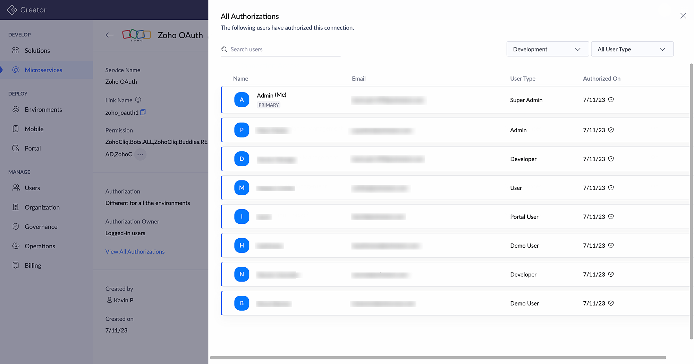Open Governance shield icon
The image size is (694, 364).
[x=16, y=227]
